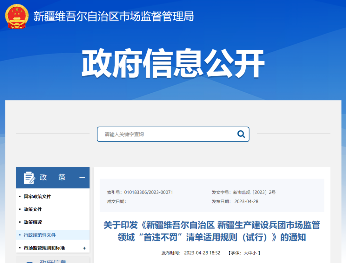Go to 政策解读 in the sidebar

pyautogui.click(x=33, y=222)
